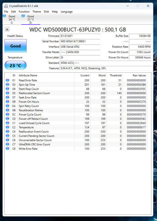Minimize the CrystalDiskInfo window

pos(127,6)
